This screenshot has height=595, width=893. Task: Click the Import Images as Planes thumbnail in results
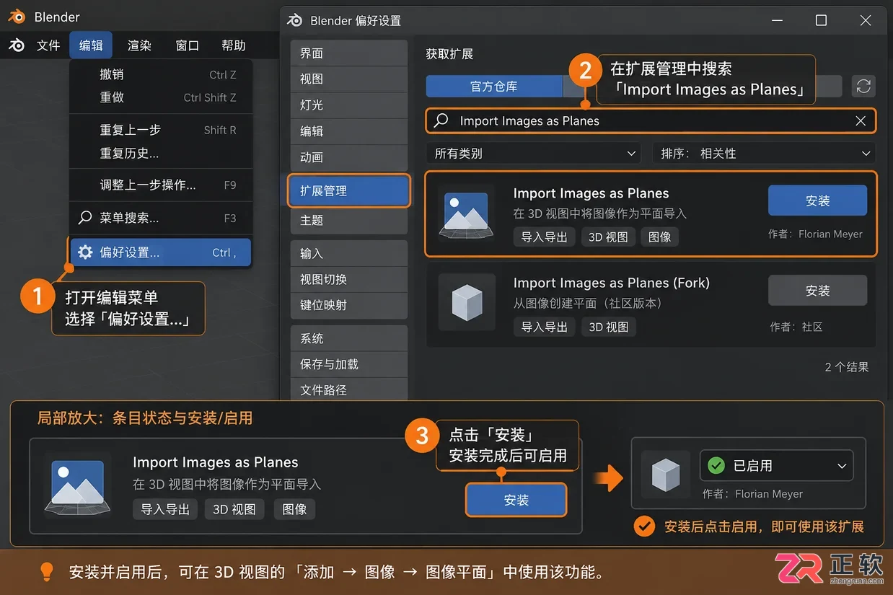point(467,213)
